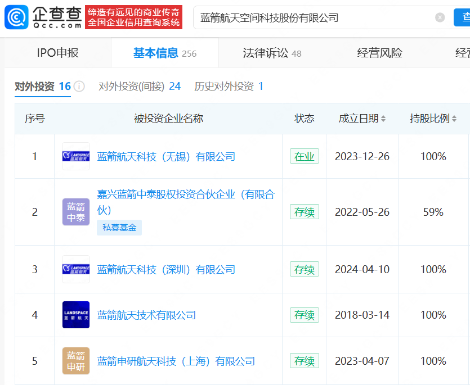Open 蓝箭航天科技（无锡）有限公司 link
Screen dimensions: 470x385
point(166,157)
